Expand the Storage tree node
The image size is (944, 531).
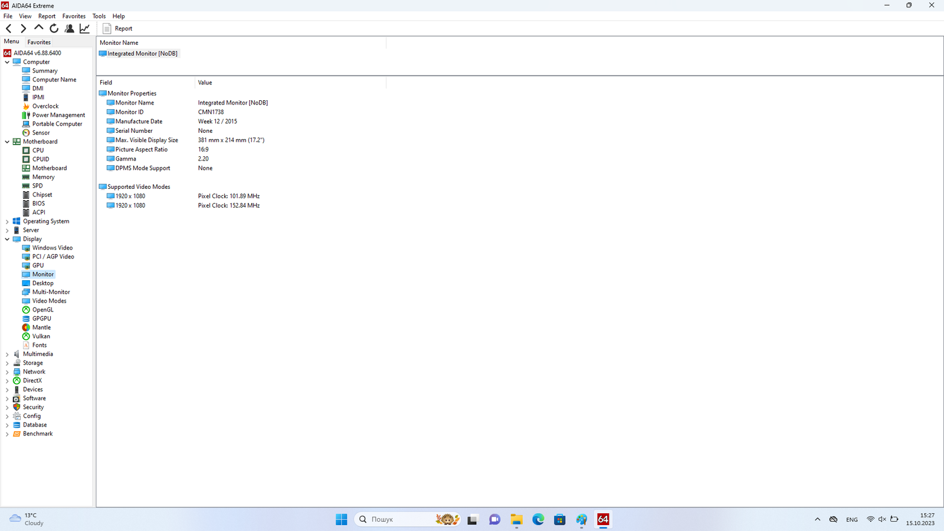tap(7, 363)
